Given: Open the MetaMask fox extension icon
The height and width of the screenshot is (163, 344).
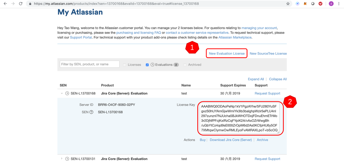Looking at the screenshot, I should pyautogui.click(x=305, y=4).
